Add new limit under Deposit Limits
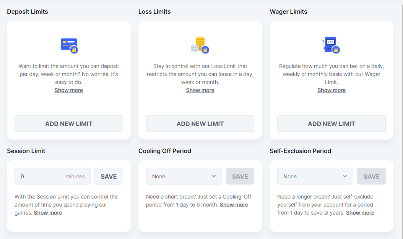Viewport: 403px width, 239px height. click(69, 124)
